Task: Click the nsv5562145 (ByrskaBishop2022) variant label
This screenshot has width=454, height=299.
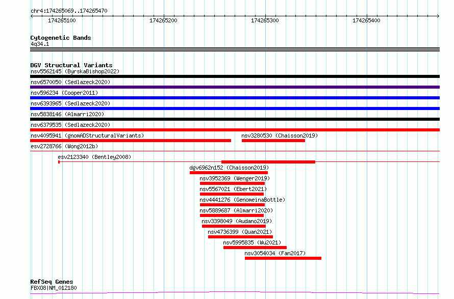Action: (x=75, y=71)
